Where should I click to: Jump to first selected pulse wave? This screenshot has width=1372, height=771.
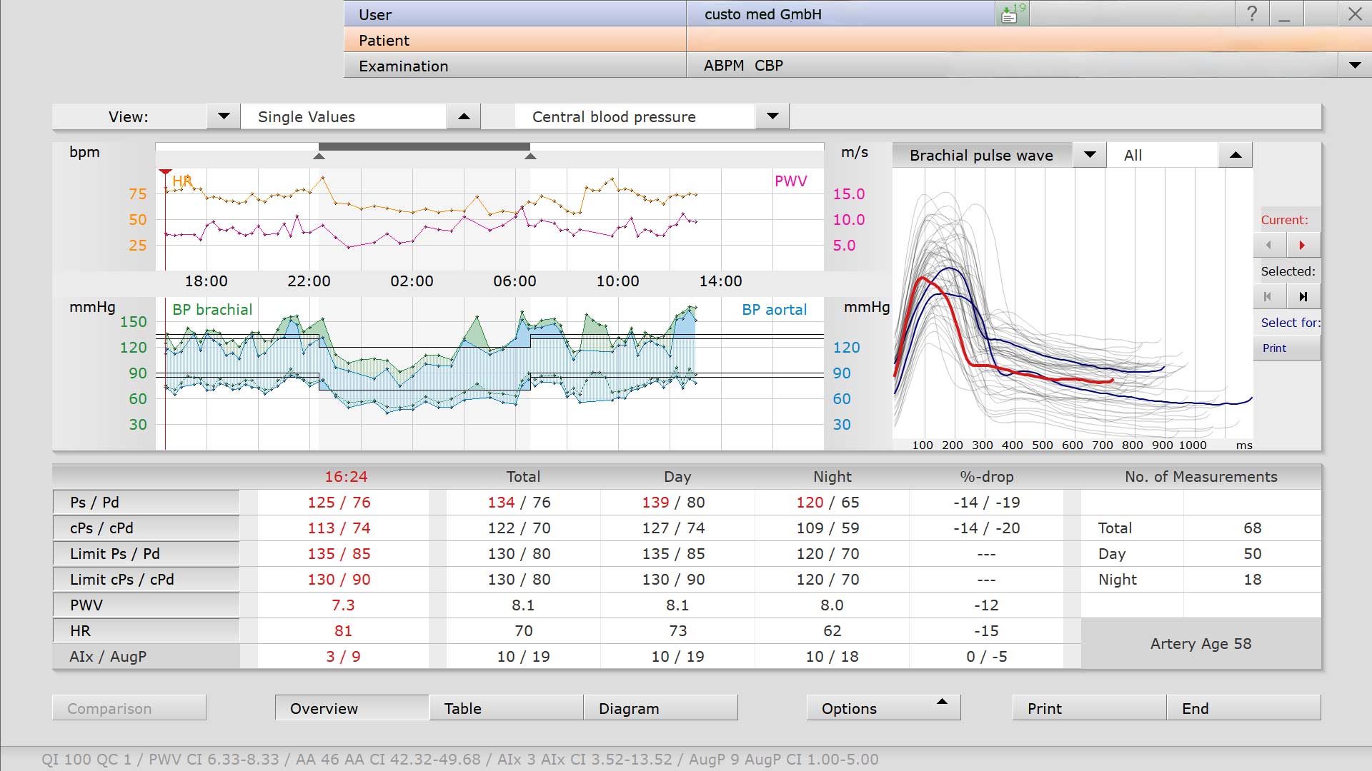pos(1269,296)
